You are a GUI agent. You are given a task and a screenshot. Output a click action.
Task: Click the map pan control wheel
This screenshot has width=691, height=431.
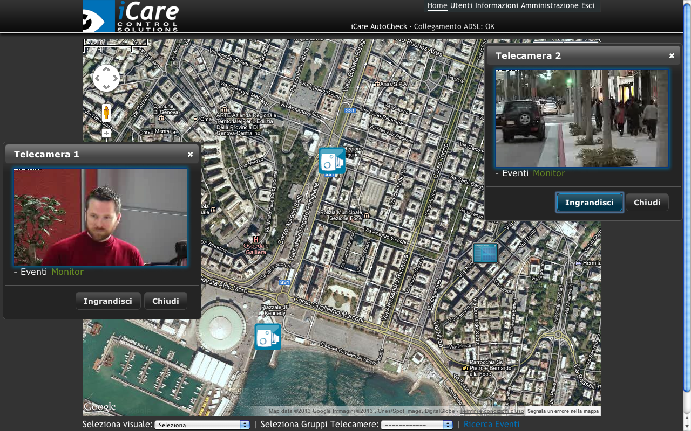point(106,78)
